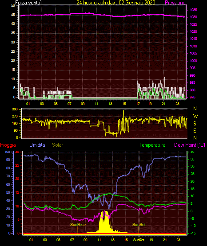The width and height of the screenshot is (207, 246).
Task: Click the 45 wind speed axis value
Action: [13, 15]
